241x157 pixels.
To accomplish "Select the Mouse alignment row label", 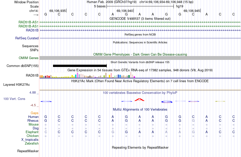I will point(33,125).
